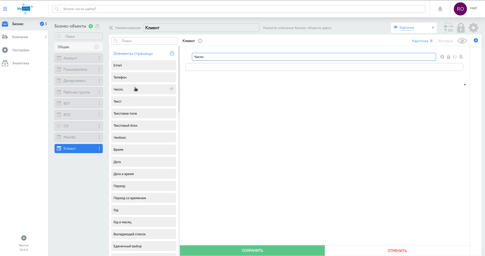Collapse panel with double-chevron left of Наименование

click(111, 28)
